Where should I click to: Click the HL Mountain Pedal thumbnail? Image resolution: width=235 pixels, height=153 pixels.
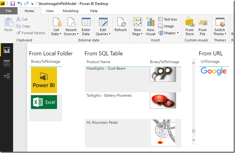[x=163, y=132]
